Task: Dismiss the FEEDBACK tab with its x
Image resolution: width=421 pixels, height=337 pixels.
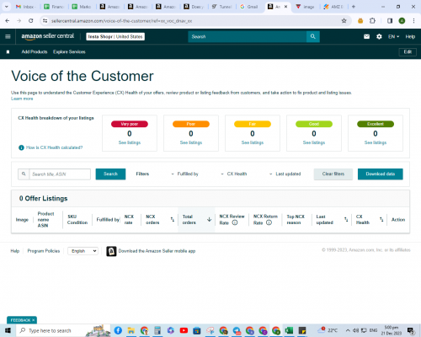Action: [x=33, y=320]
